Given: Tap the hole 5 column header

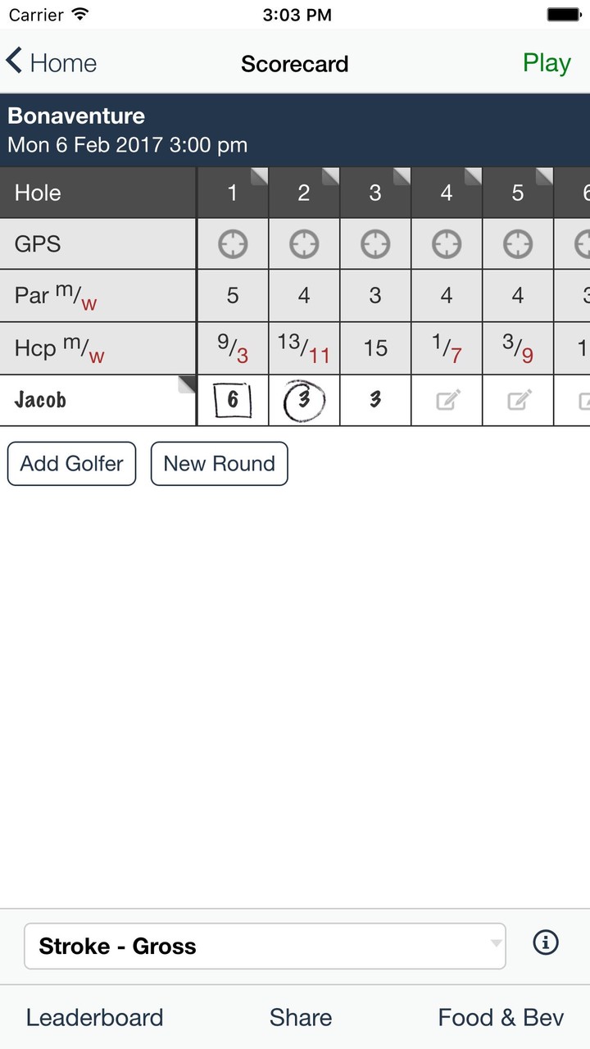Looking at the screenshot, I should click(x=517, y=193).
